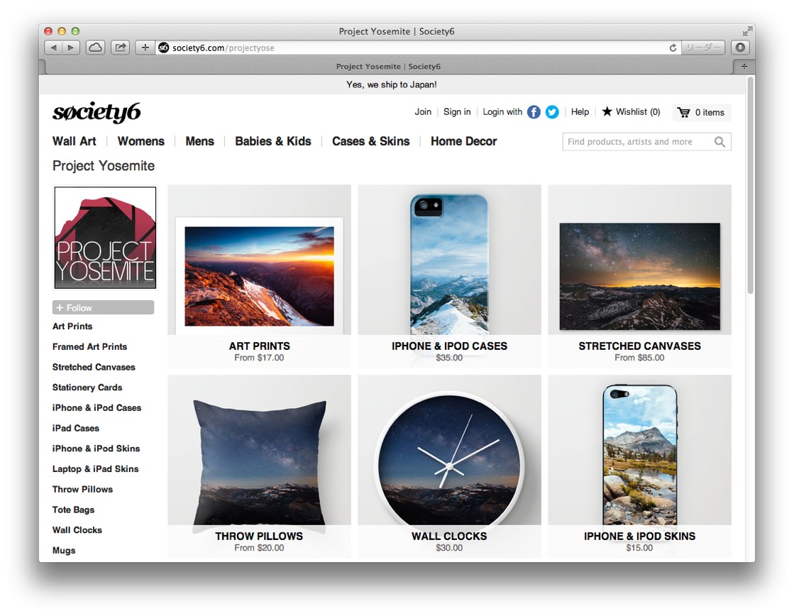Open Throw Pillows in the sidebar

[x=82, y=490]
